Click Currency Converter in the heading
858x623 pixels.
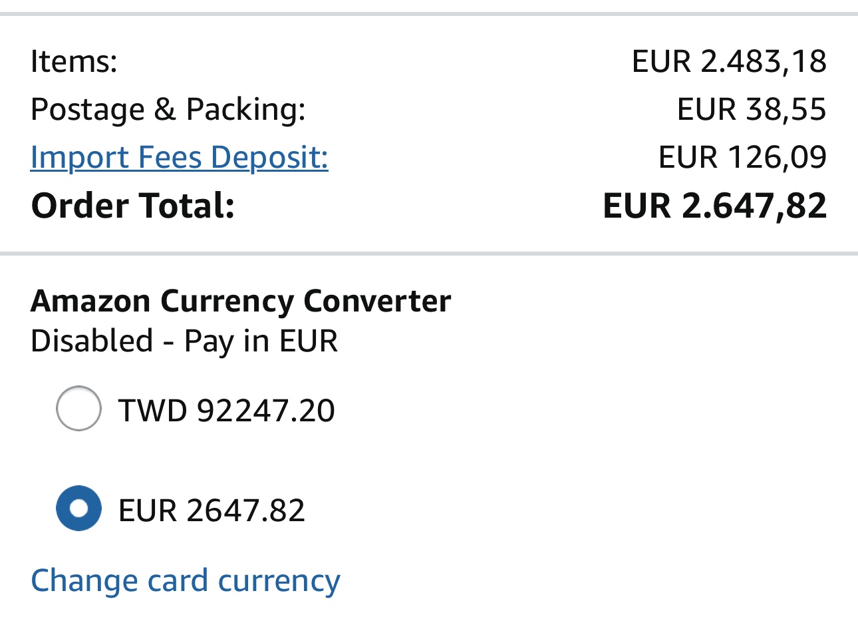[x=305, y=301]
